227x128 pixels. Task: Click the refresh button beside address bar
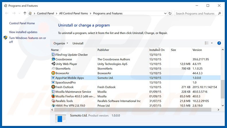pos(170,13)
